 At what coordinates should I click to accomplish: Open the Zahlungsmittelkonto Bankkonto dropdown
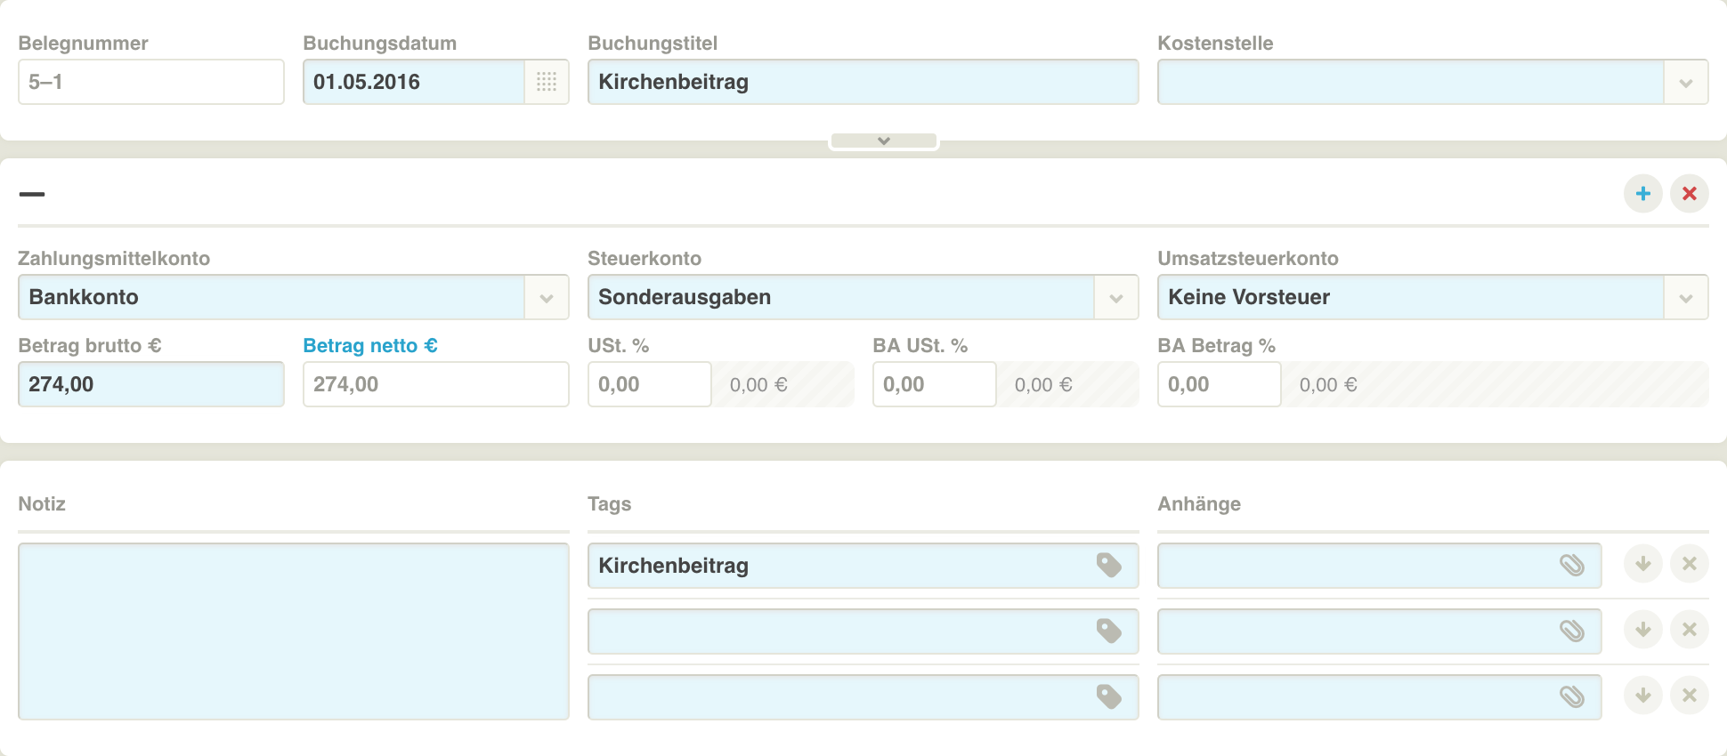[x=546, y=298]
